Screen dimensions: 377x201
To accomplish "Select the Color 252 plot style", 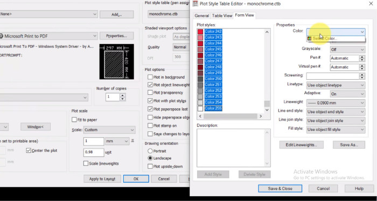I will tap(213, 91).
